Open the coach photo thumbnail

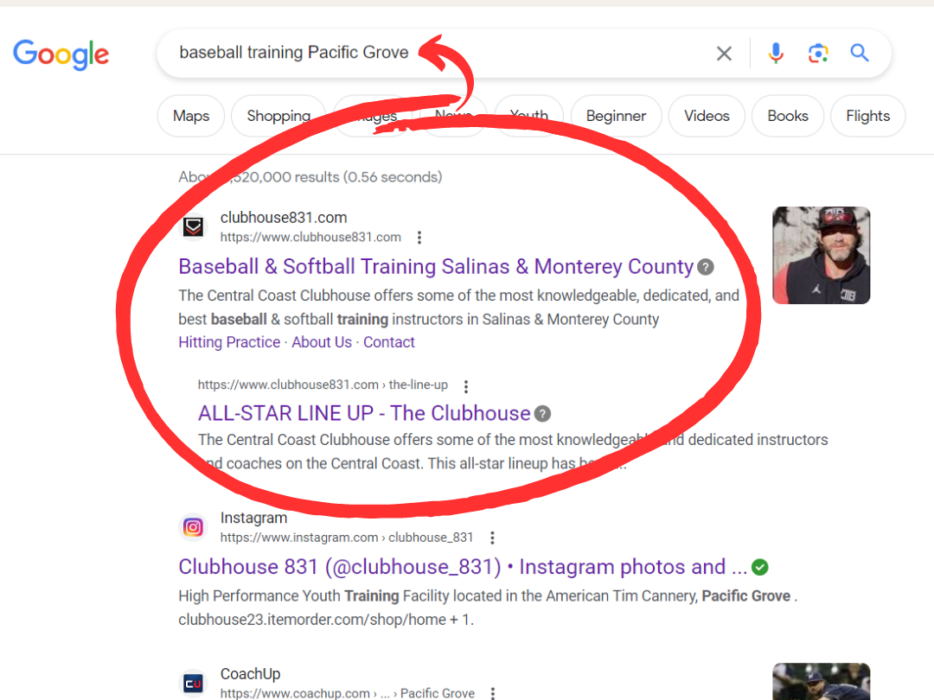tap(822, 255)
